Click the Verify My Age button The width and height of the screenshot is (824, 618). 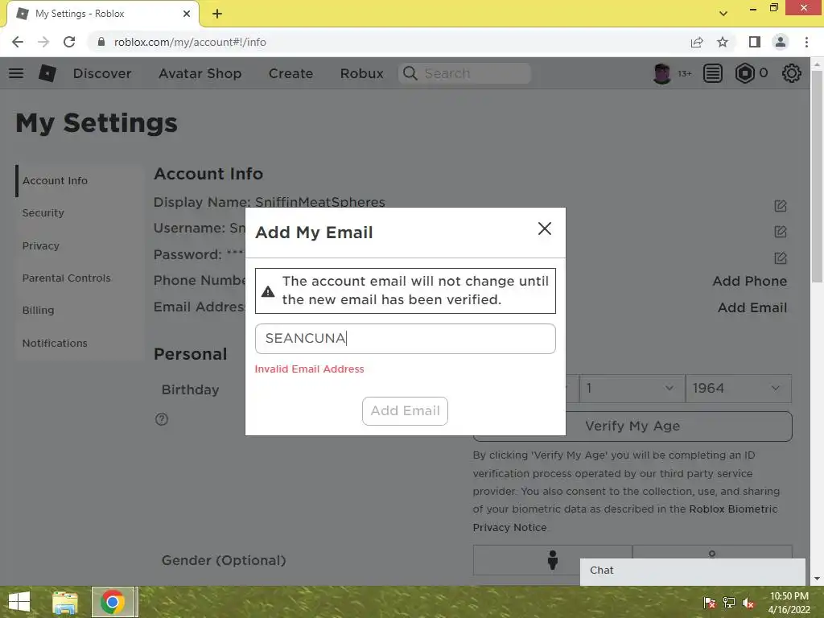632,426
